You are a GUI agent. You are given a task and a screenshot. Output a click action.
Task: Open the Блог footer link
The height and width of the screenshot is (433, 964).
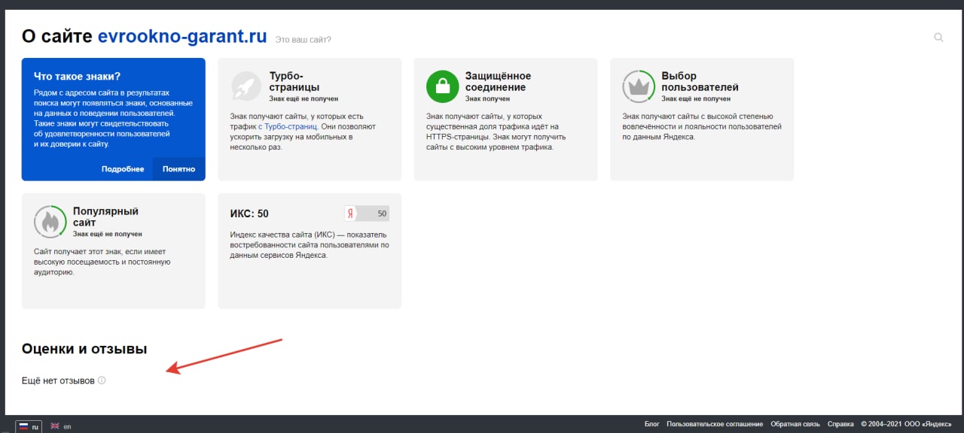pyautogui.click(x=652, y=425)
